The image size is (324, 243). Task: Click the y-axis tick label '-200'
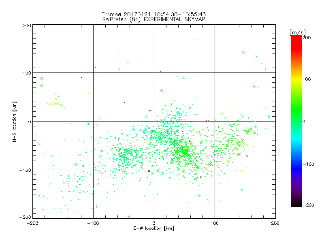pyautogui.click(x=25, y=217)
